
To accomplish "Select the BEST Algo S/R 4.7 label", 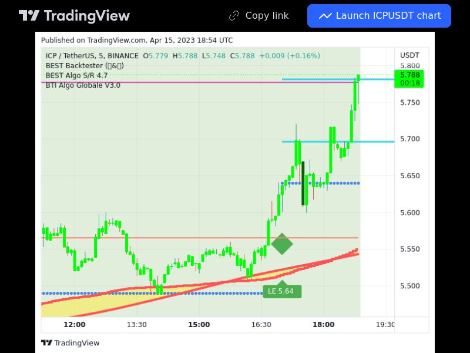I will click(76, 75).
